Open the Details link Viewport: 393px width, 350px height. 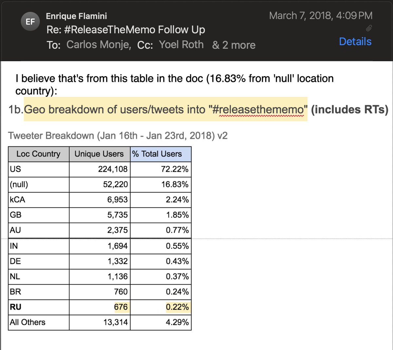355,42
